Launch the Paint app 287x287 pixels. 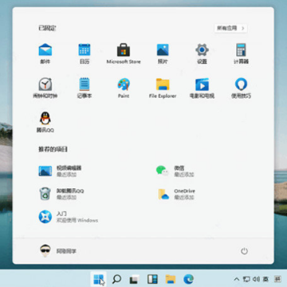(124, 88)
